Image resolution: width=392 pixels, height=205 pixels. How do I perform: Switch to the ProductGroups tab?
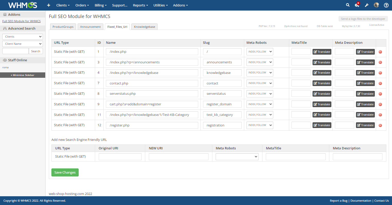(63, 27)
